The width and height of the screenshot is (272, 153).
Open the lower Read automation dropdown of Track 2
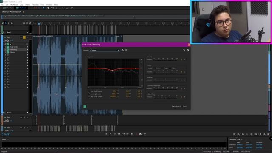[17, 113]
